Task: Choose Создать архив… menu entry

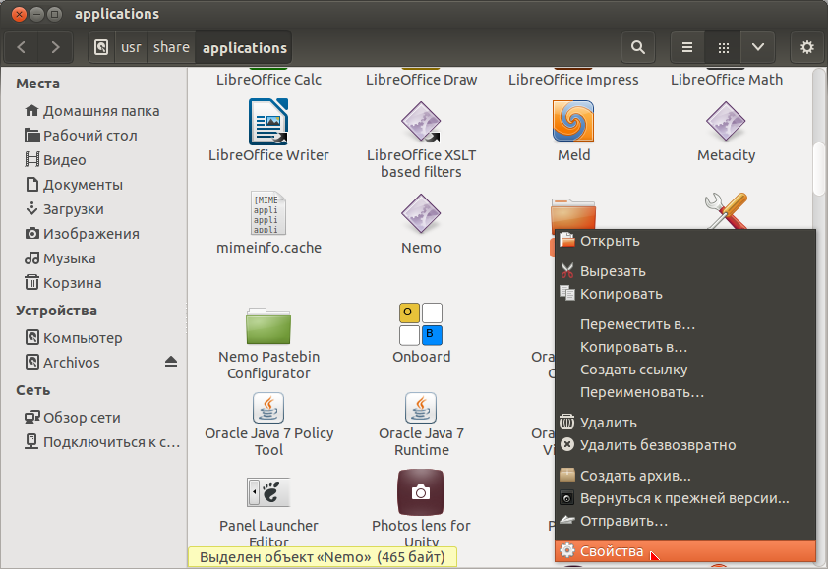Action: 684,476
